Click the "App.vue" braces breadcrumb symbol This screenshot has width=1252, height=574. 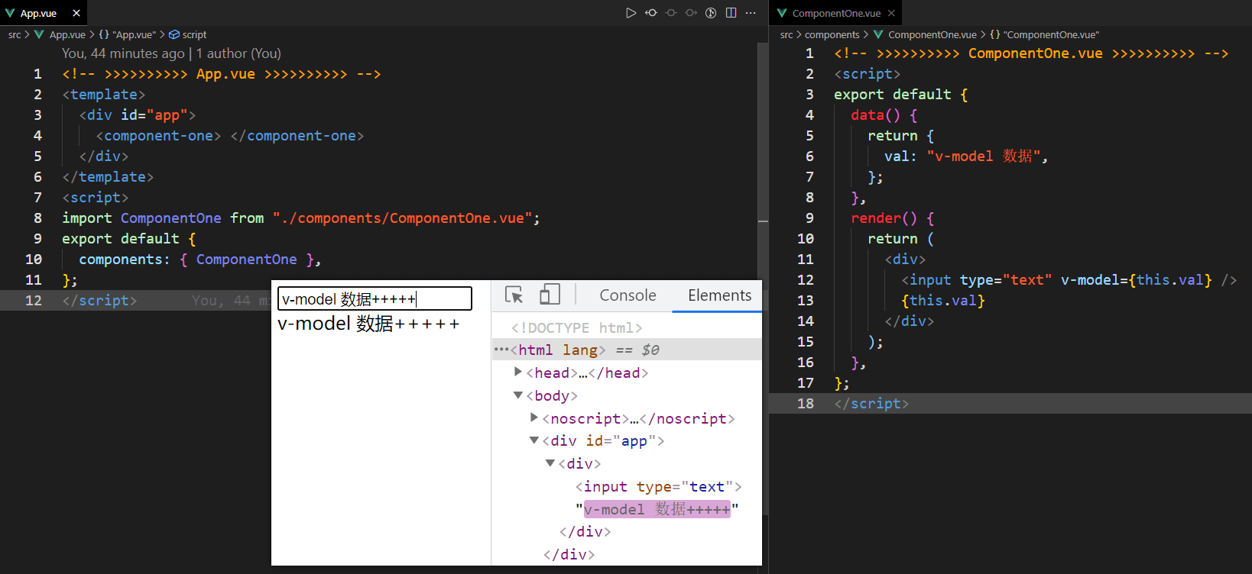127,34
